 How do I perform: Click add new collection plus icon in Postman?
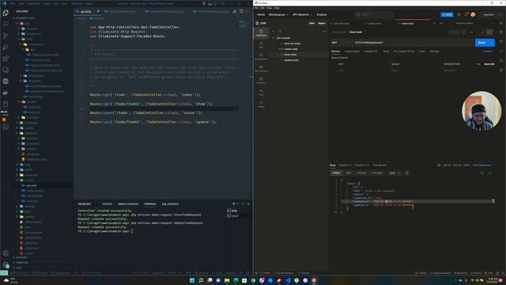274,32
